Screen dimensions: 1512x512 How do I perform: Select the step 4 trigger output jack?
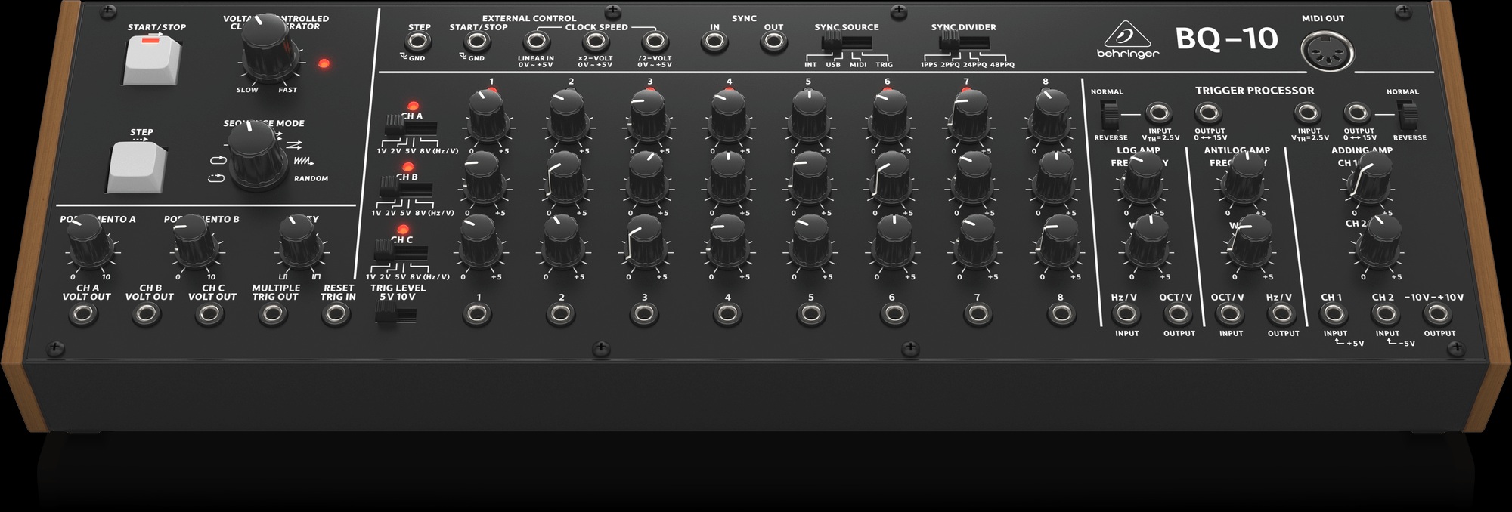pyautogui.click(x=727, y=314)
